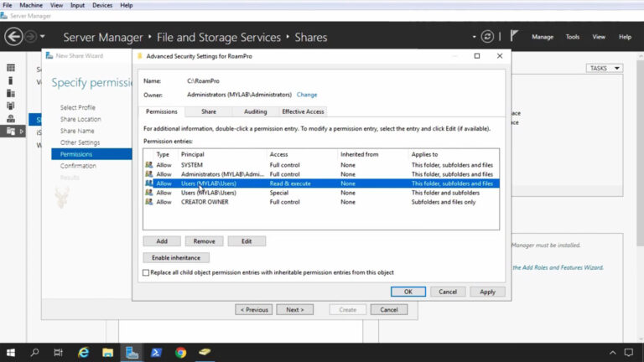The image size is (644, 362).
Task: Click the Edit button
Action: coord(247,241)
